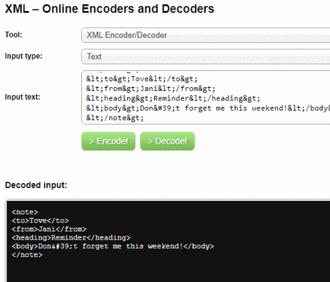Click inside the Input text area

(x=205, y=97)
